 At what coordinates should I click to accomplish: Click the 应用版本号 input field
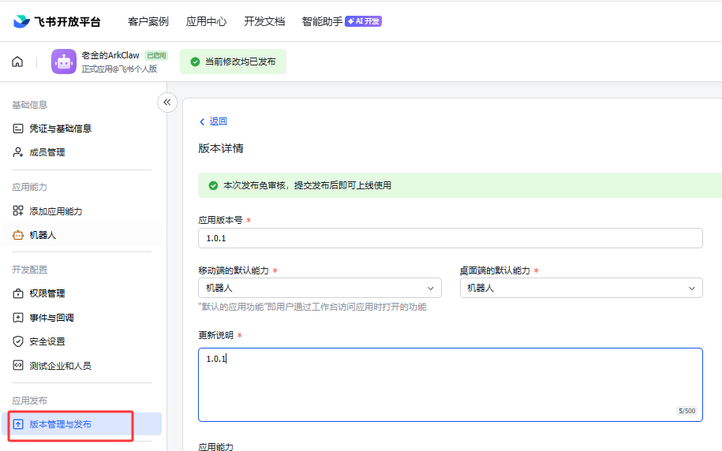point(450,238)
